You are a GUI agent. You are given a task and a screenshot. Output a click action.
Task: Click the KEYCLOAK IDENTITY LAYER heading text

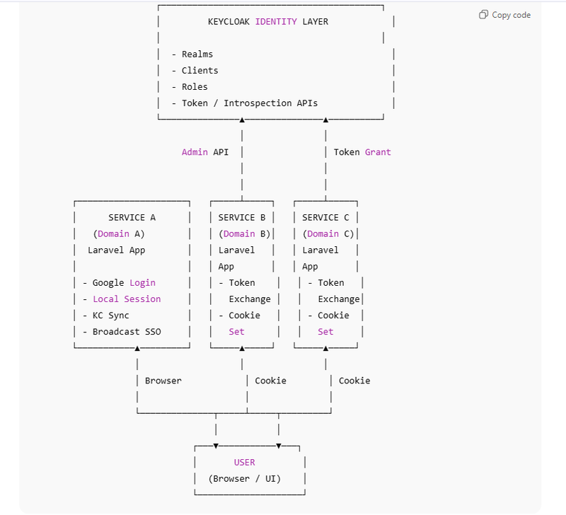(x=267, y=22)
